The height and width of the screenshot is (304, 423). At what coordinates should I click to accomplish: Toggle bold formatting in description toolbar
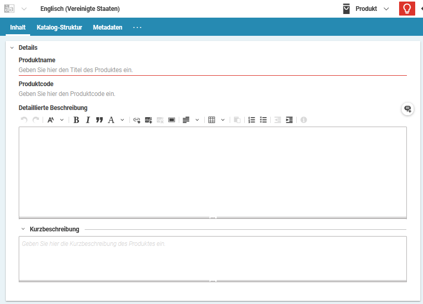pos(76,120)
